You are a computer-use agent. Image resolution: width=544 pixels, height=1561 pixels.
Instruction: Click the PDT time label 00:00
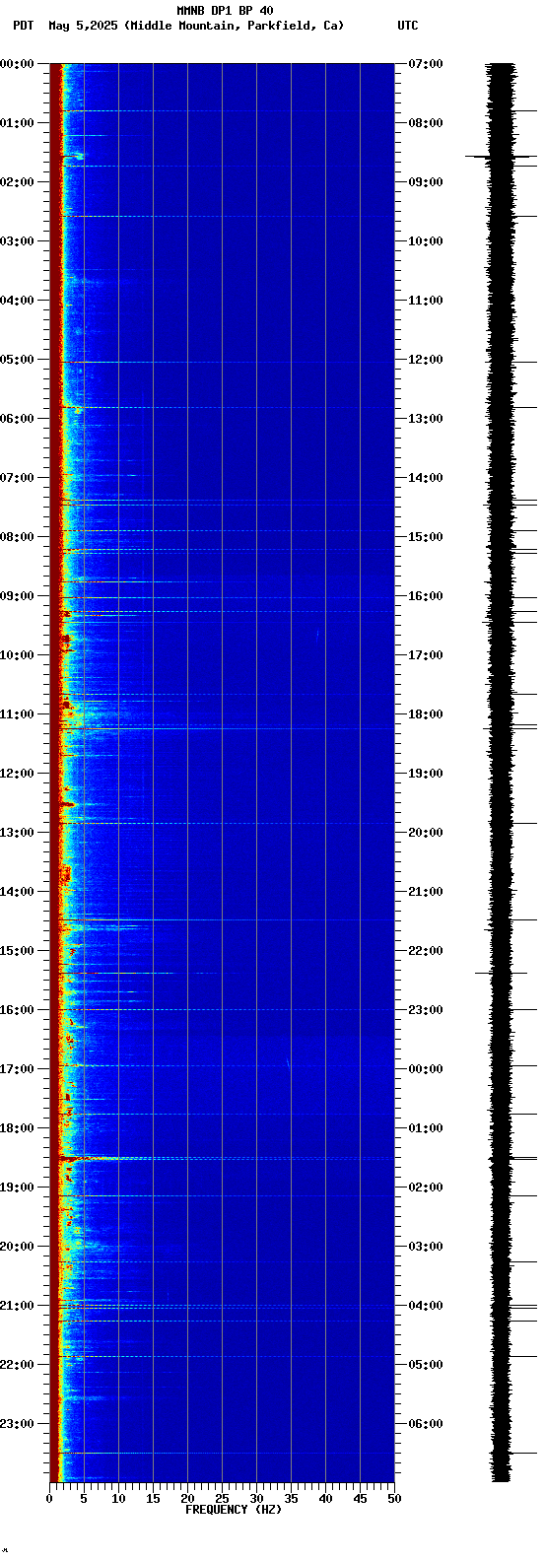(17, 64)
